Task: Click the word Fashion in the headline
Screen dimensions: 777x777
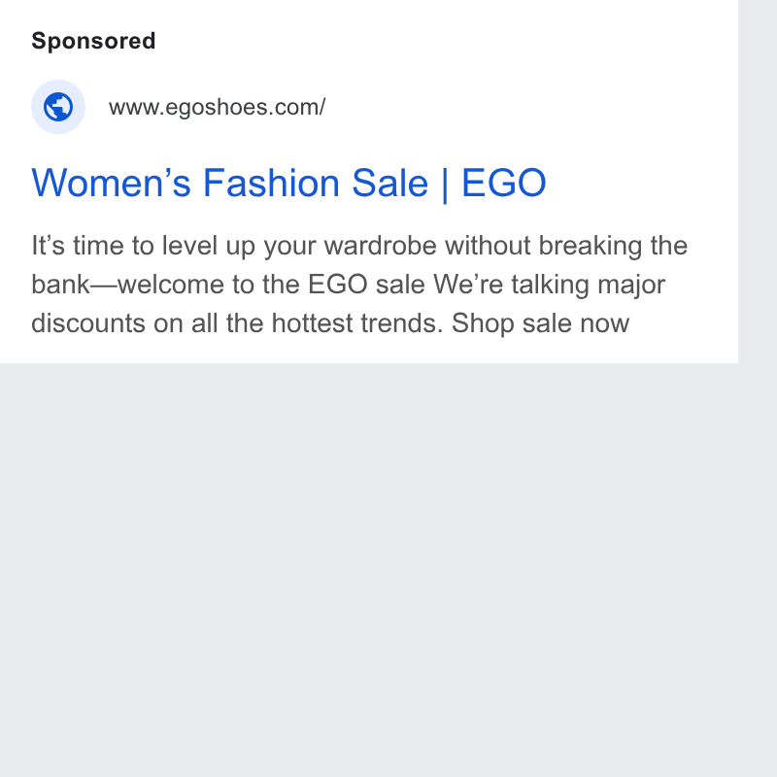Action: pyautogui.click(x=271, y=183)
